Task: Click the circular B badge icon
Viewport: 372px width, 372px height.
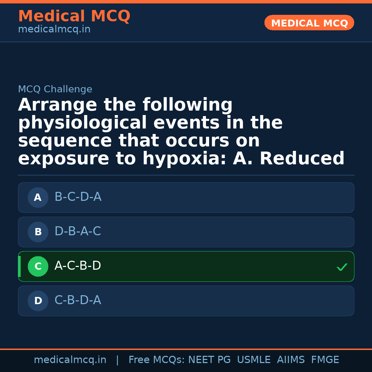Action: click(x=38, y=232)
